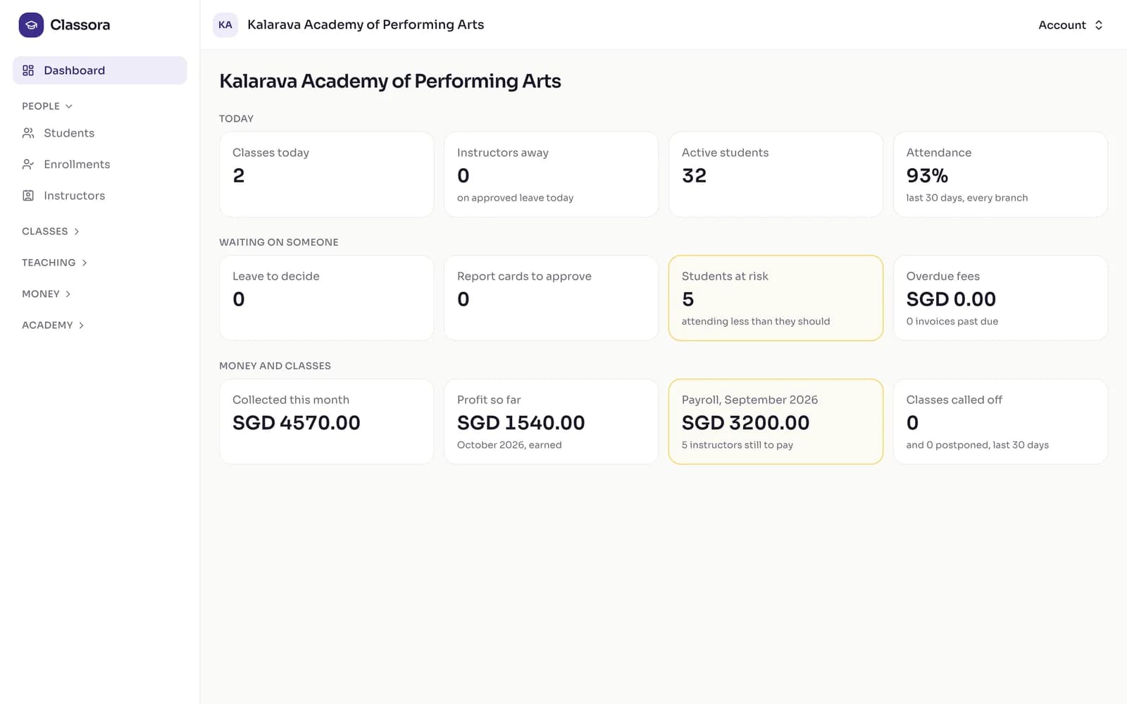Go to Enrollments in sidebar

click(100, 164)
